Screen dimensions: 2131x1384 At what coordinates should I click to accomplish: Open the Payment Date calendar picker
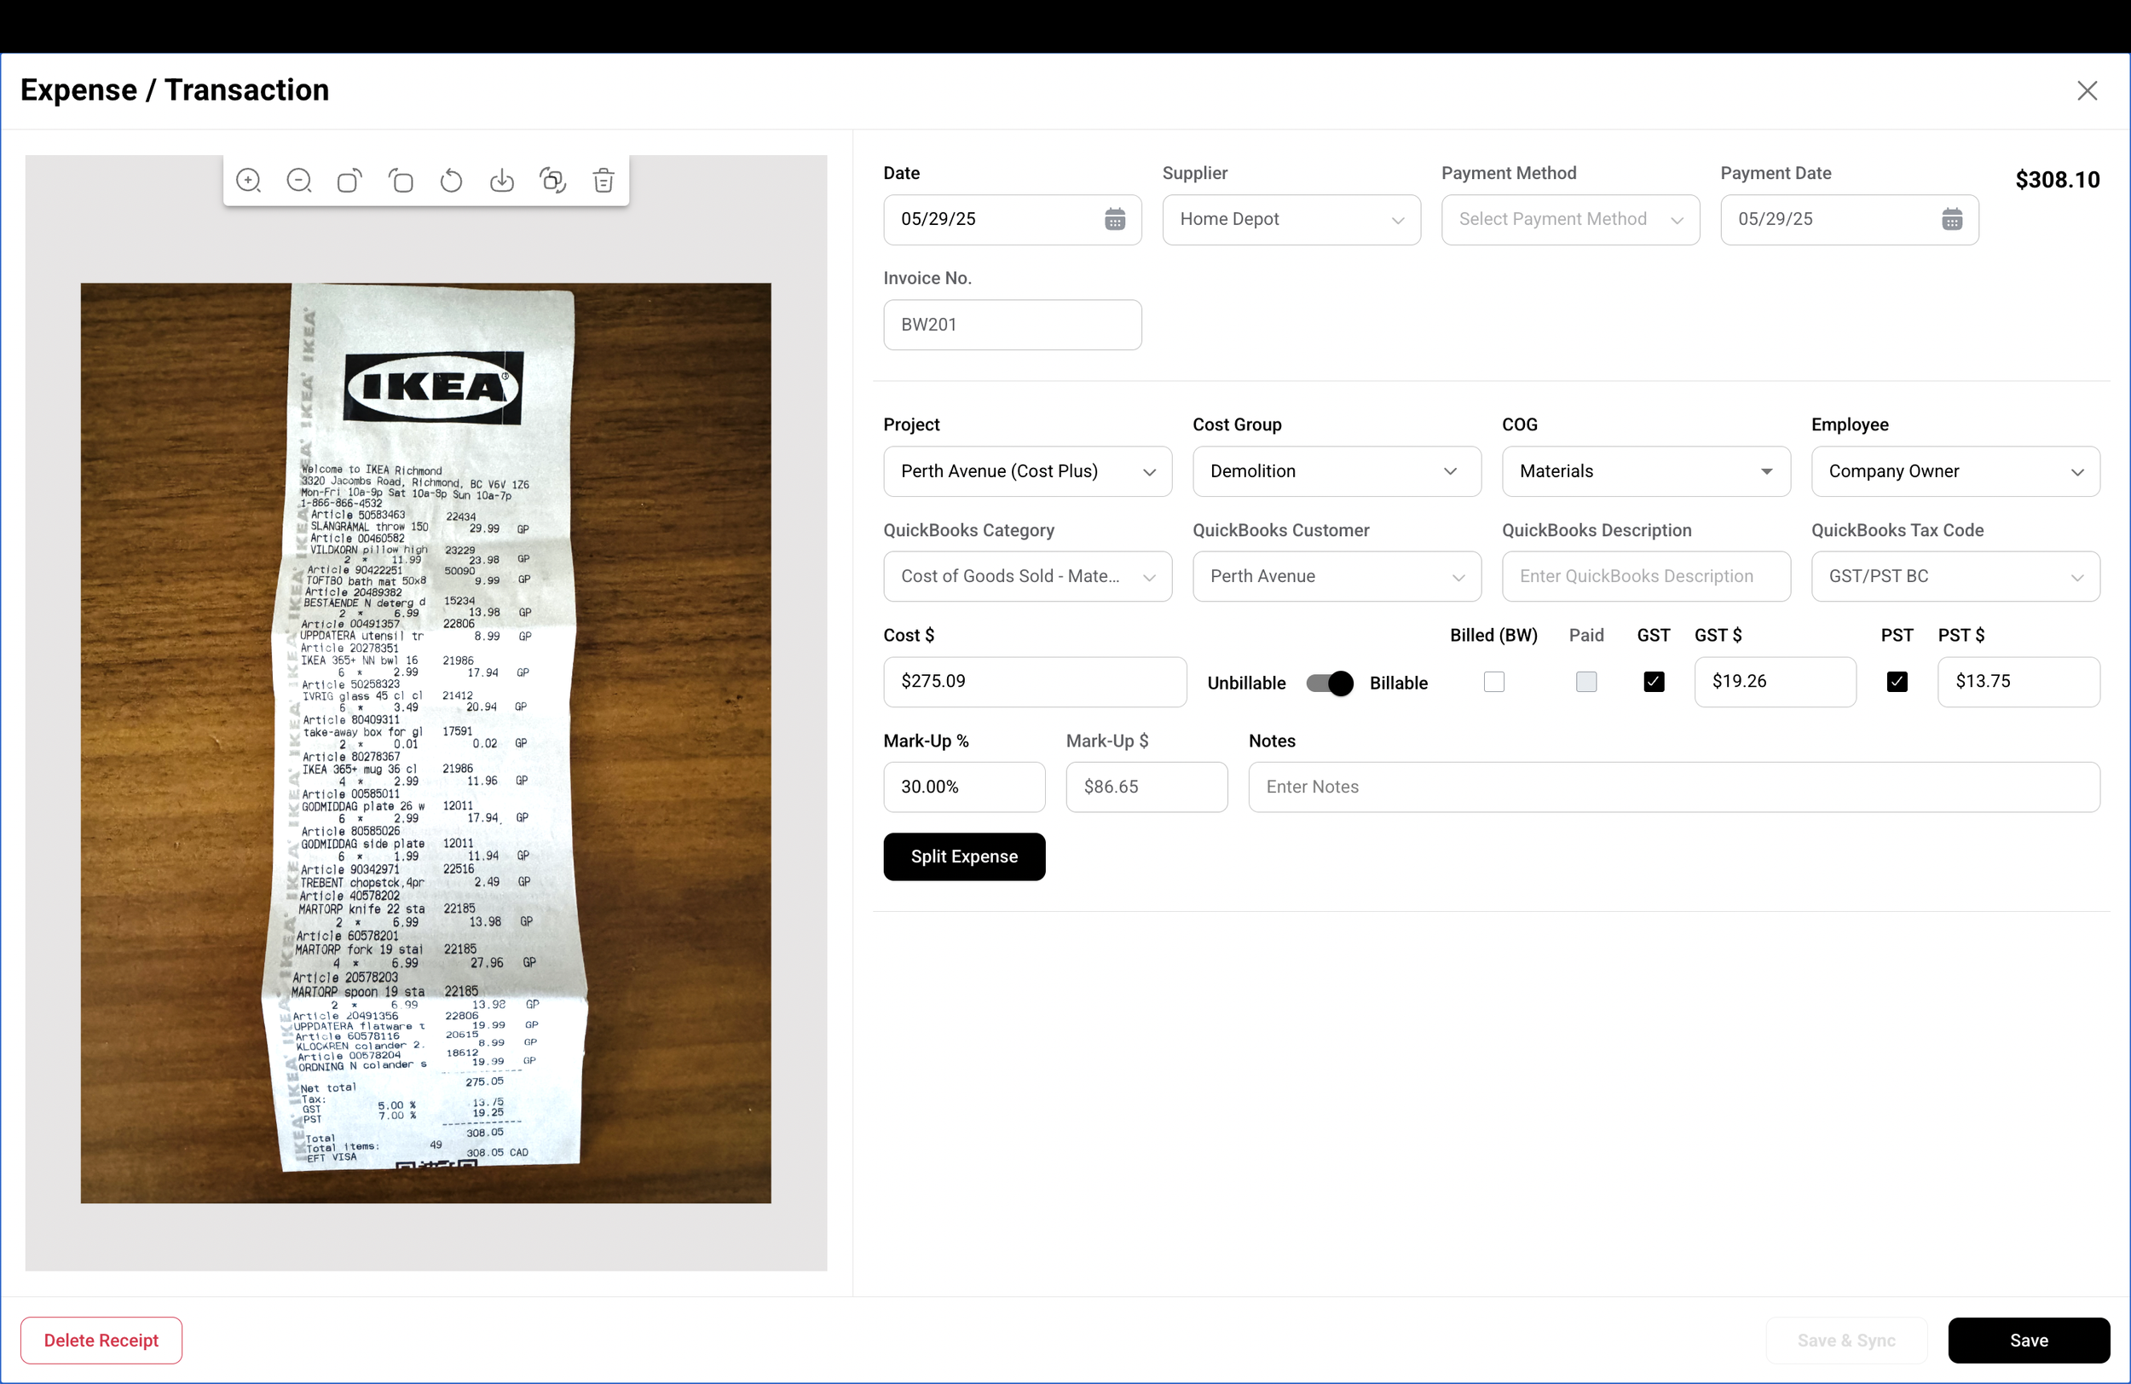click(x=1952, y=219)
